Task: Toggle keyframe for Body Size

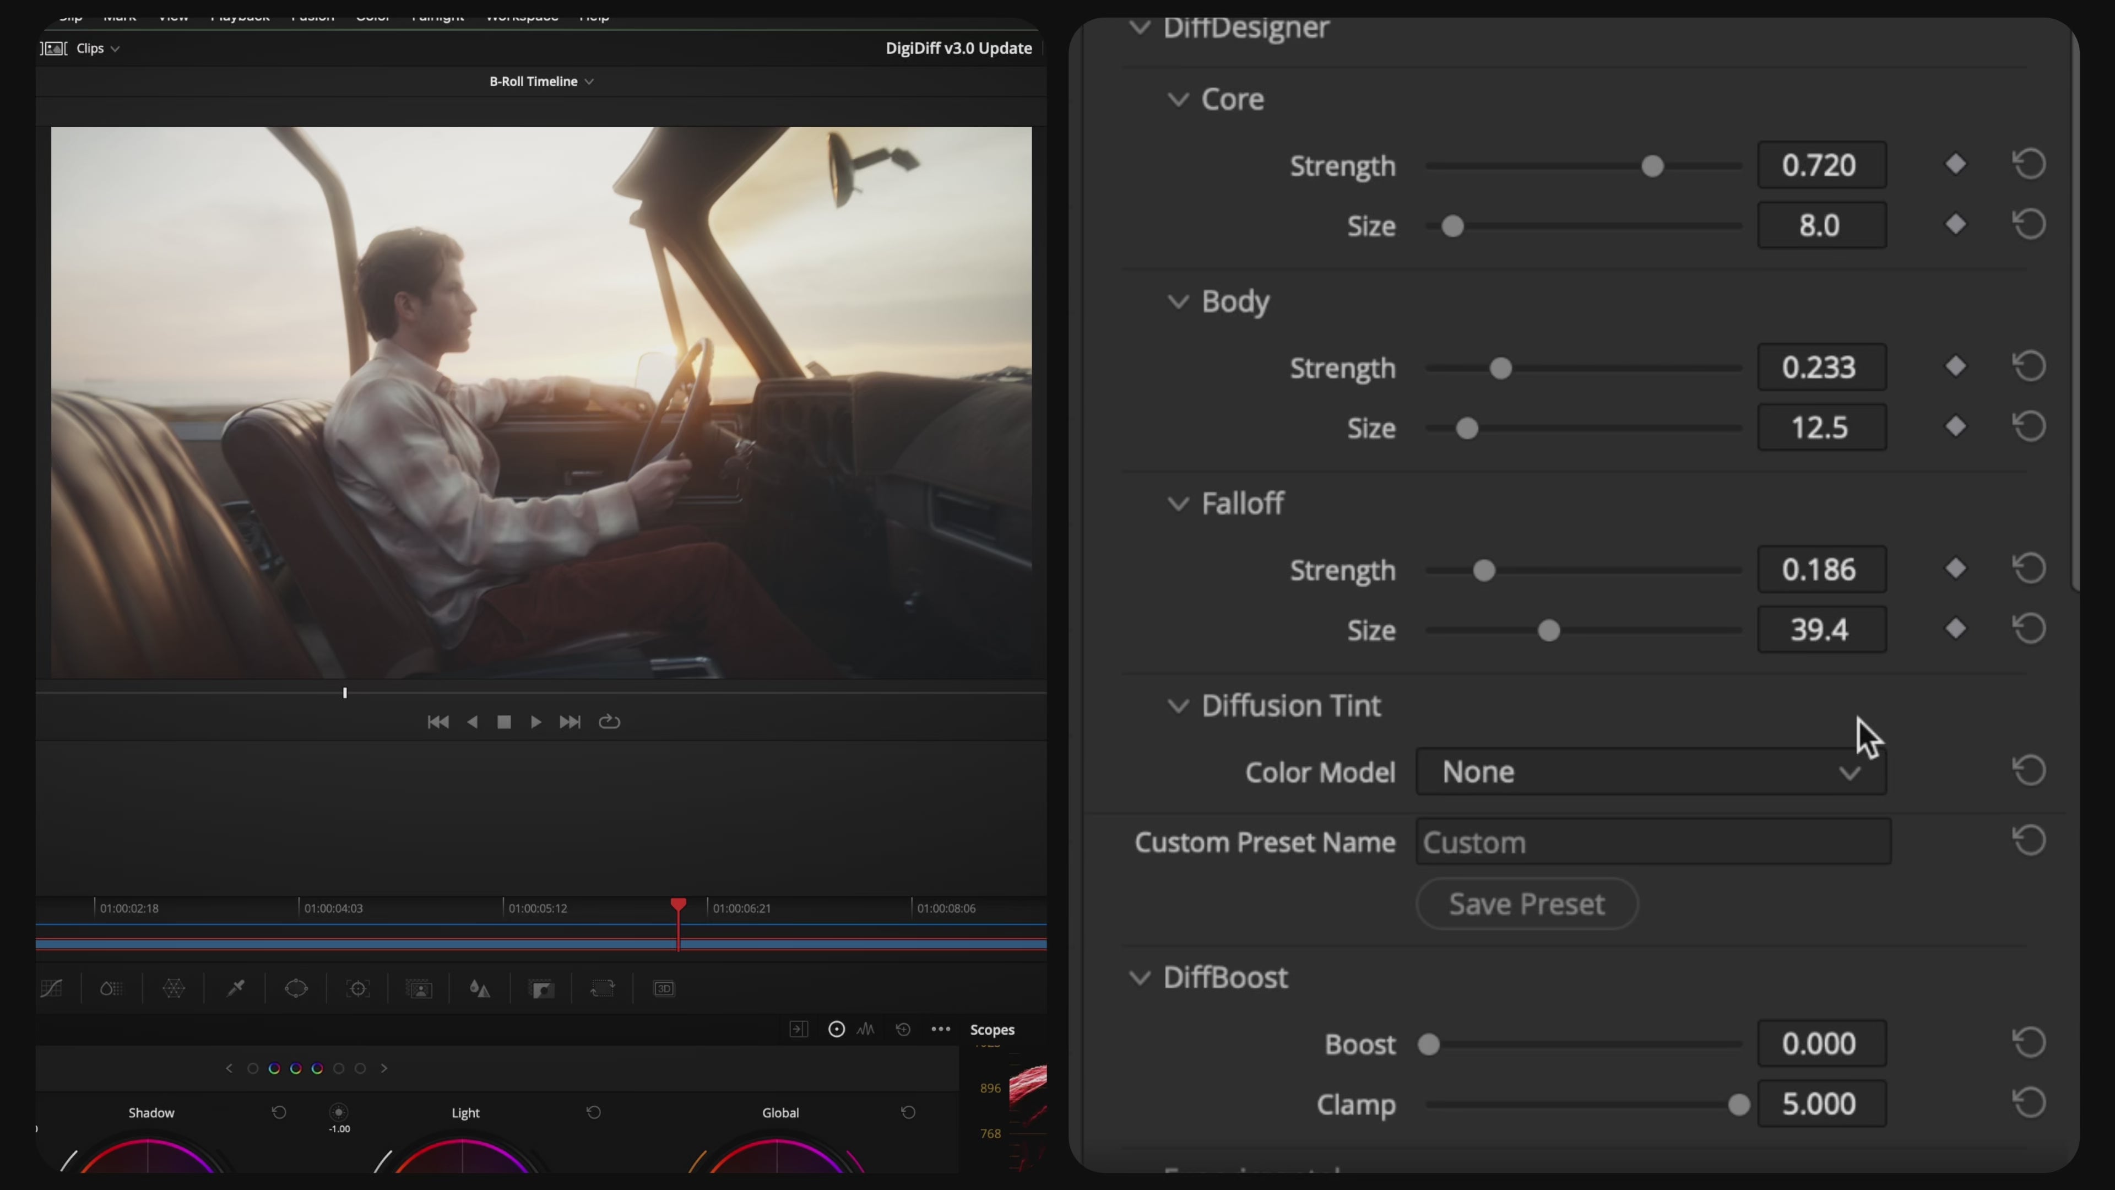Action: point(1956,427)
